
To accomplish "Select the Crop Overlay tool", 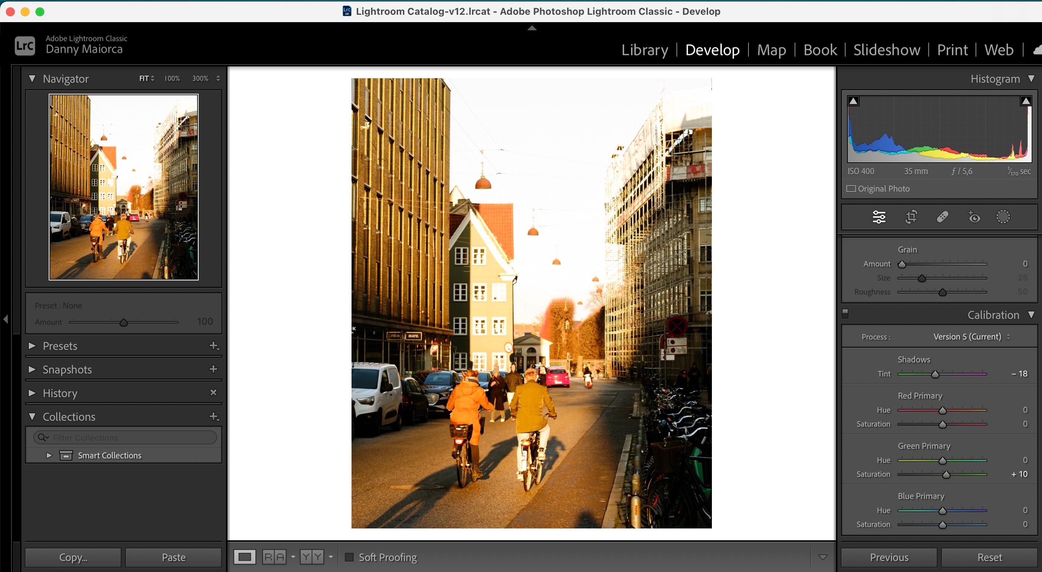I will (x=911, y=217).
